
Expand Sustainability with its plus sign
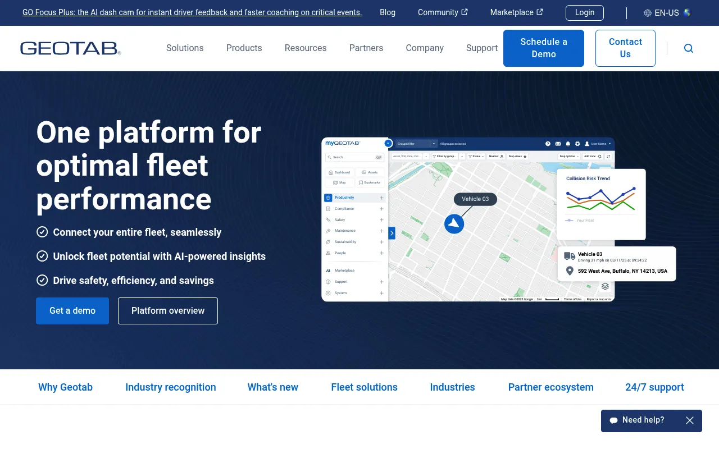pyautogui.click(x=381, y=242)
